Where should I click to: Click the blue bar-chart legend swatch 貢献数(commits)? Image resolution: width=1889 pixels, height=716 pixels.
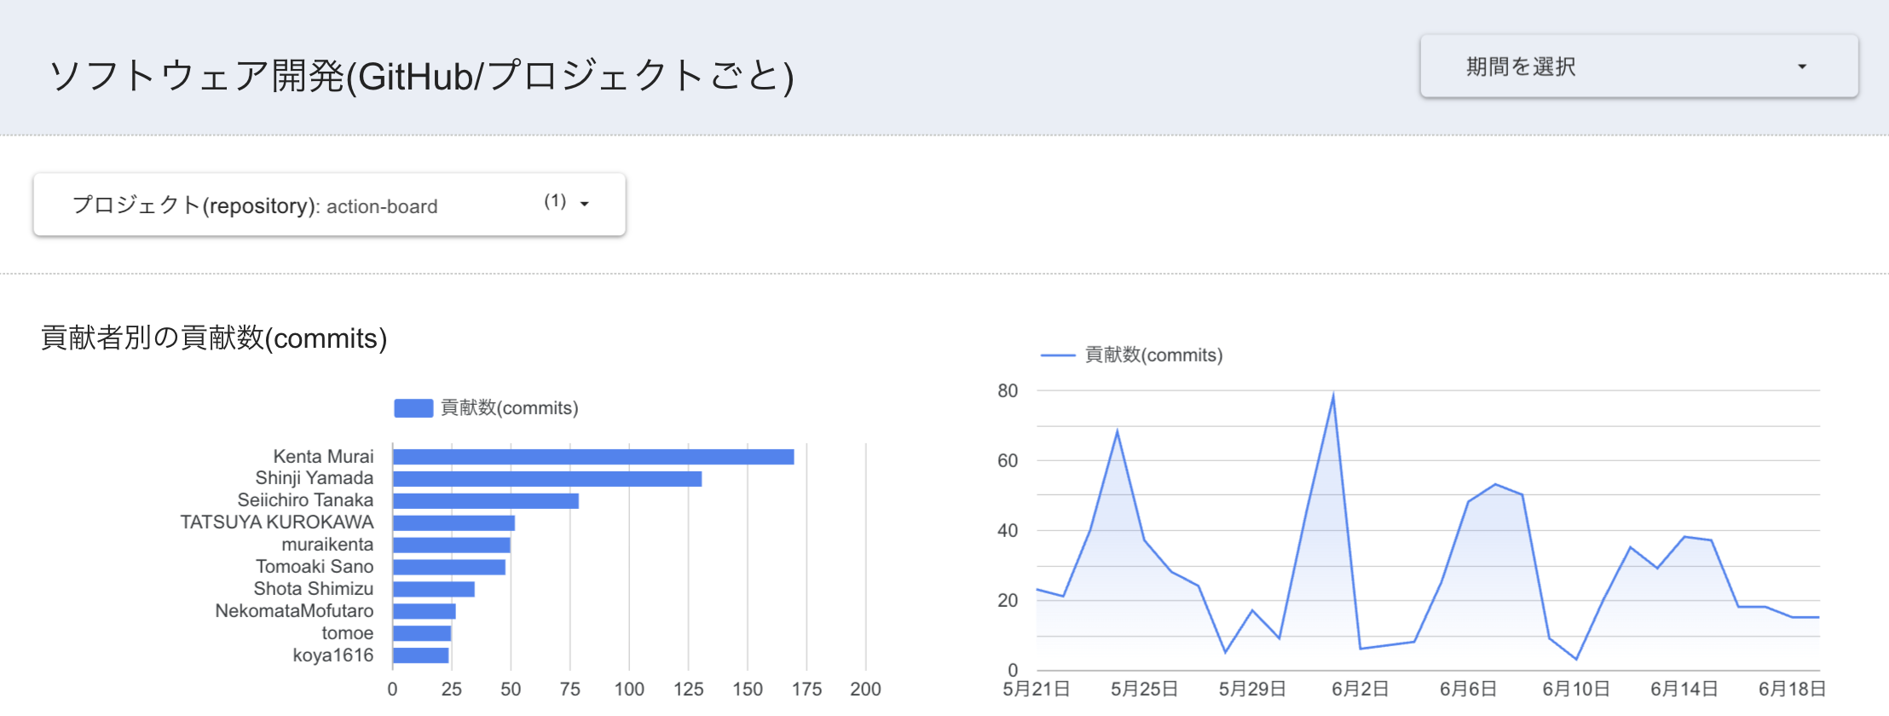point(413,408)
